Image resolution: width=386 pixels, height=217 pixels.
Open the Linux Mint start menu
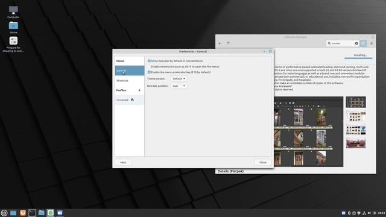tap(4, 213)
